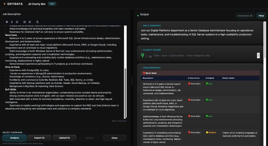The width and height of the screenshot is (268, 146).
Task: Click 'Readiness for rotational 24/7 on-call' line
Action: [47, 32]
